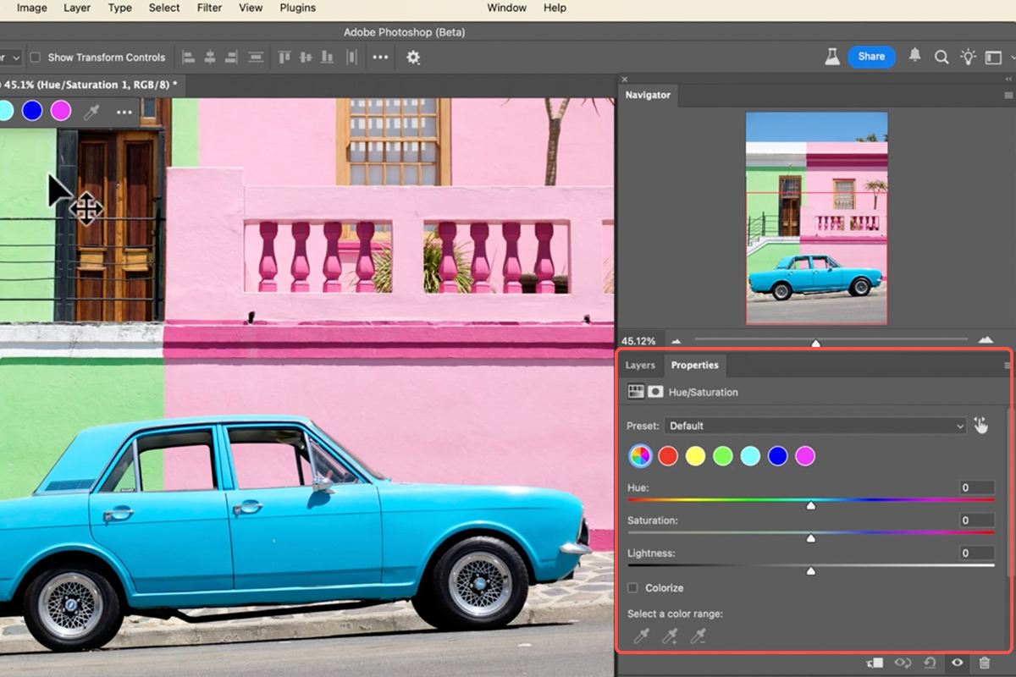Activate the targeted adjustment tool beside Preset

[x=981, y=425]
